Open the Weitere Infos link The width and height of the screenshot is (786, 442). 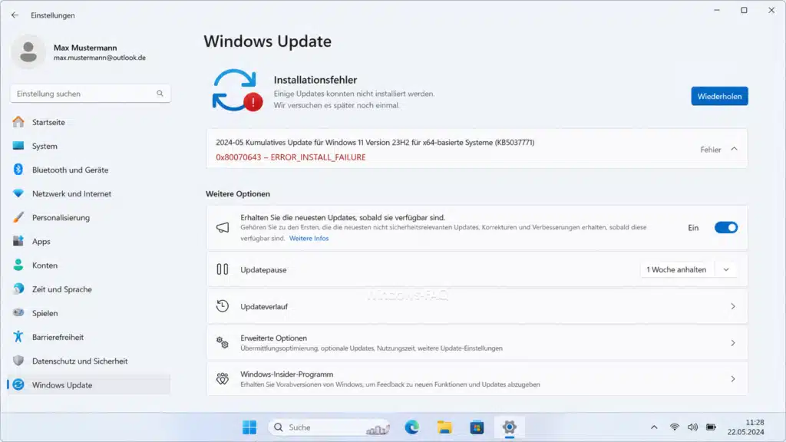(x=309, y=238)
